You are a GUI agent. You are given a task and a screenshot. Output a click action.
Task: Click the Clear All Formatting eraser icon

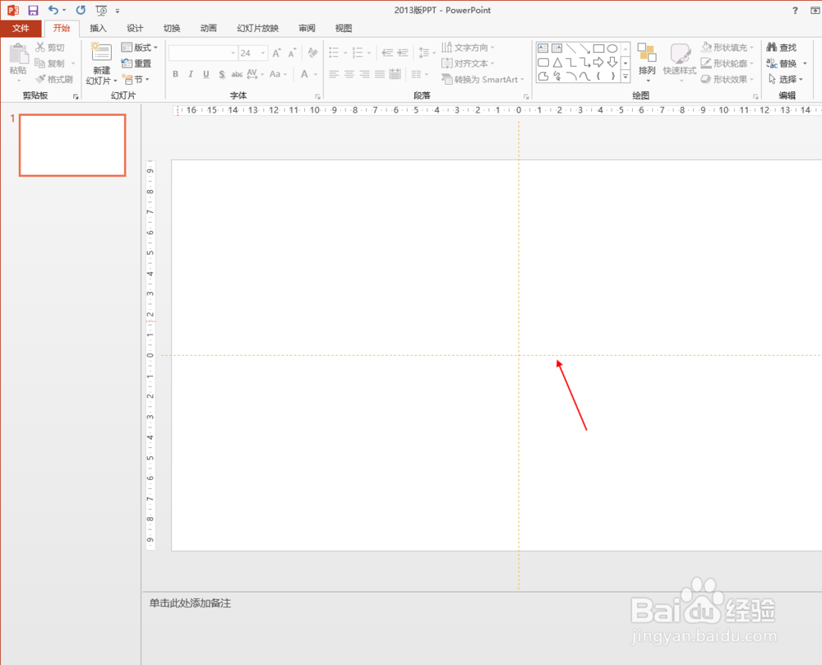pos(313,53)
